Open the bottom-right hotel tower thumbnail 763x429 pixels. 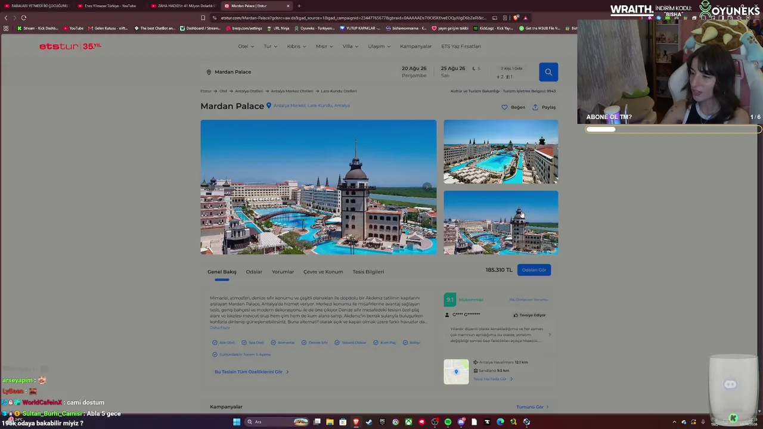[x=501, y=223]
